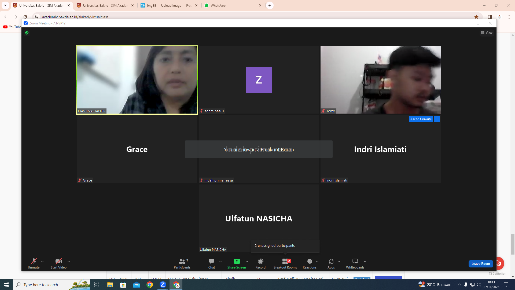Switch to the second Universitas Bakrie tab
Screen dimensions: 515x290
105,5
